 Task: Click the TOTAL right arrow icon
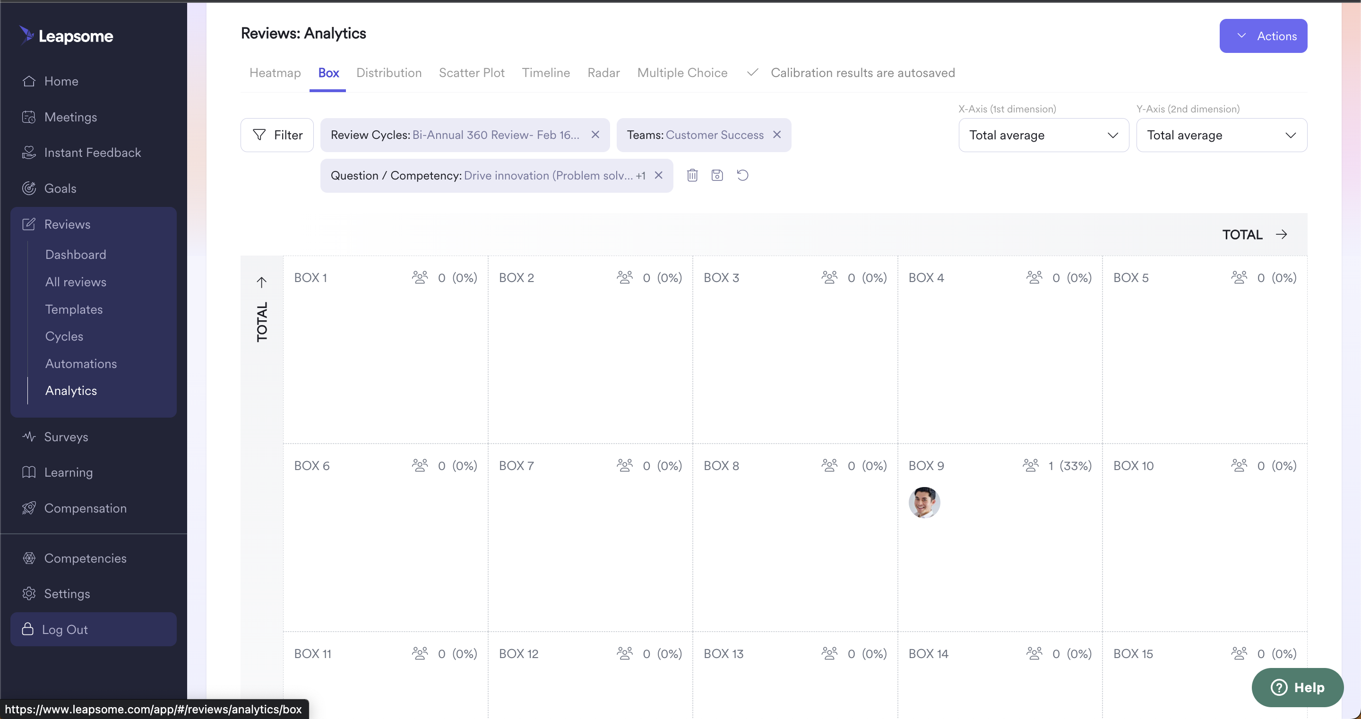(x=1282, y=234)
